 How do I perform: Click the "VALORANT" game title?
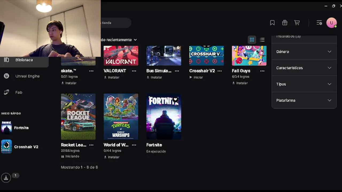point(115,71)
